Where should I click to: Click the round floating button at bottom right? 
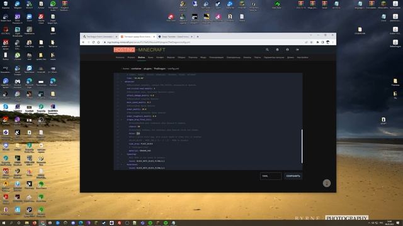pos(327,183)
